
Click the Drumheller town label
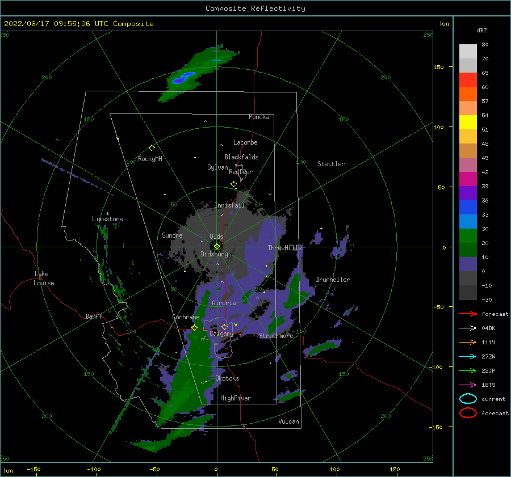pos(333,280)
